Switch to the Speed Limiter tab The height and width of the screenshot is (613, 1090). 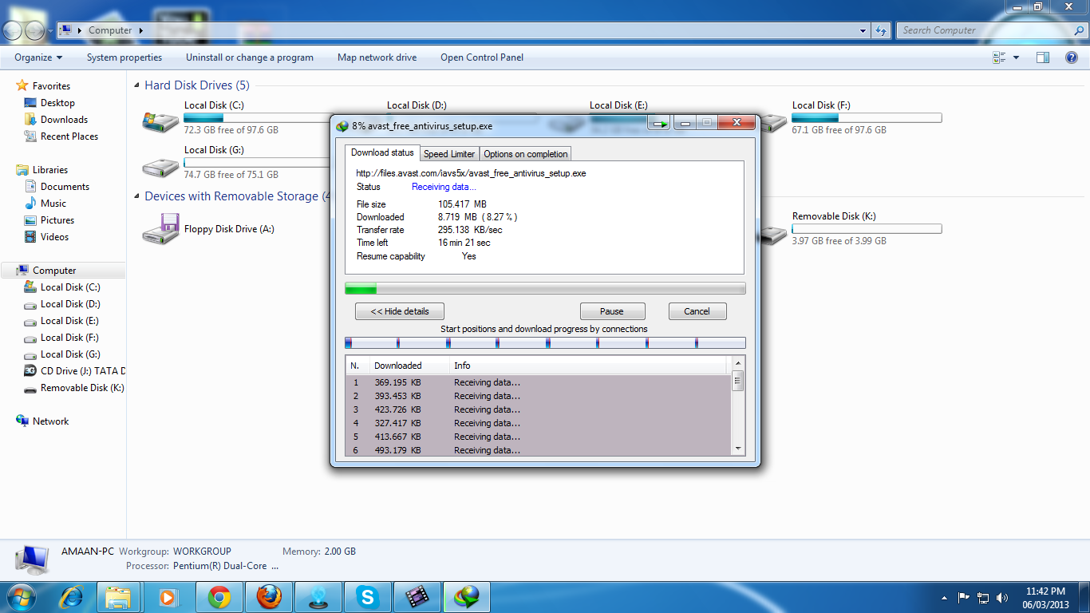point(449,154)
